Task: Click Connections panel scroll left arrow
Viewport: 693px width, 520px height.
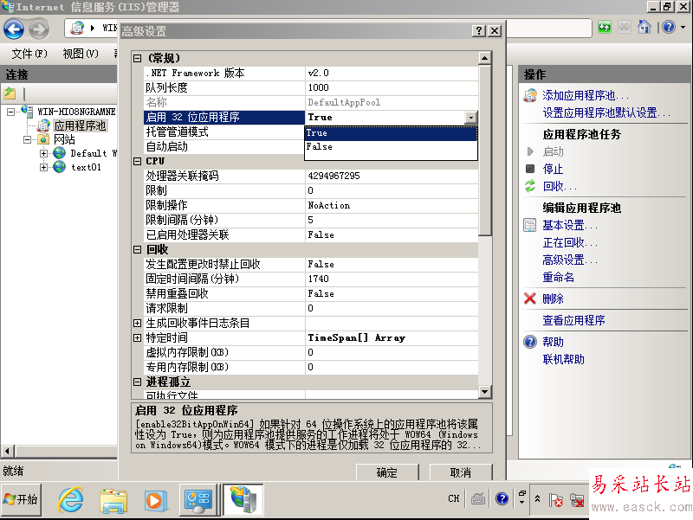Action: point(7,451)
